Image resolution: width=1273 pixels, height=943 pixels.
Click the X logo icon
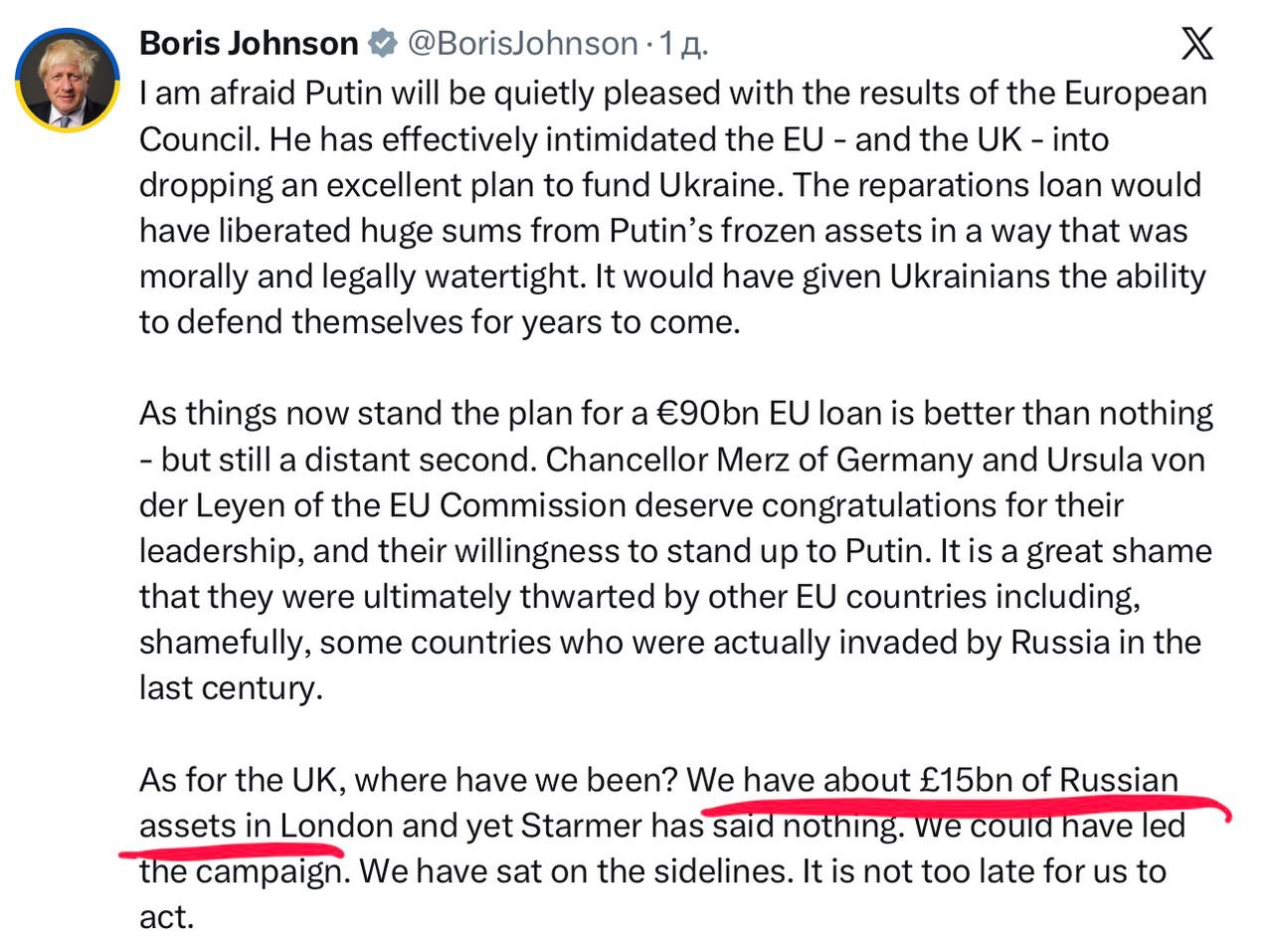click(1197, 44)
